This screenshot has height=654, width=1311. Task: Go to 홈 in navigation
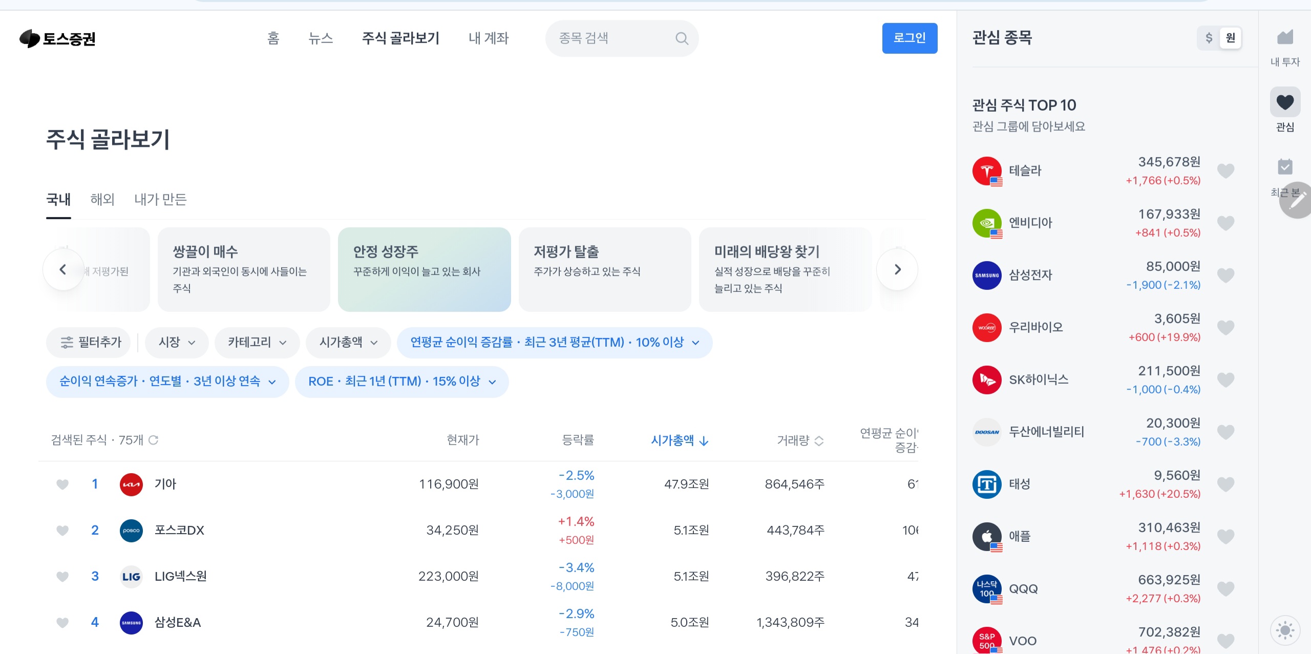point(273,38)
